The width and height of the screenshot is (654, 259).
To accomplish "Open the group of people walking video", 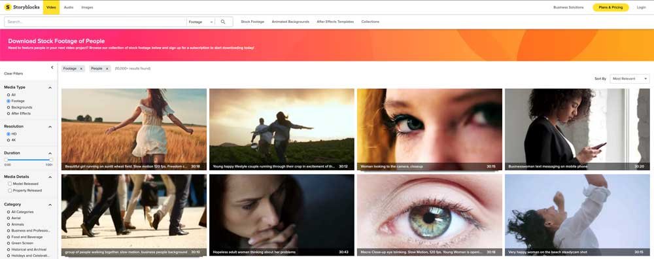I will [134, 215].
